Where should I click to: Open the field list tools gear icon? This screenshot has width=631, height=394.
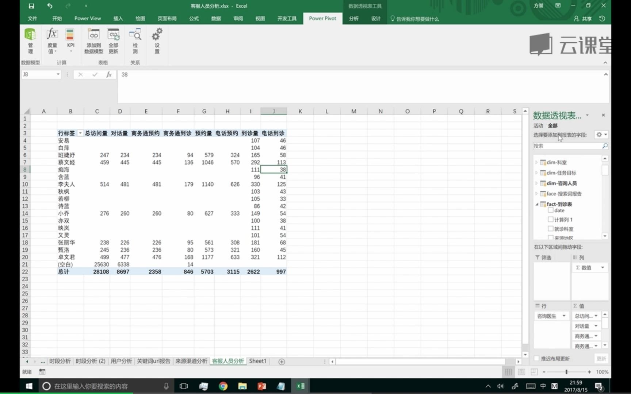(x=598, y=135)
